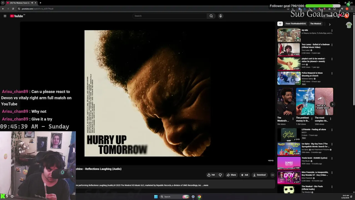The image size is (355, 200).
Task: Open Travis Scott DUMBO Lyrics thumbnail
Action: pyautogui.click(x=289, y=163)
